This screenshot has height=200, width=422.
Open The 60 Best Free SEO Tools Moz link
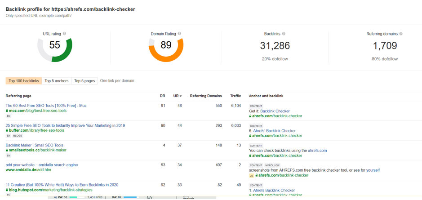(x=46, y=106)
